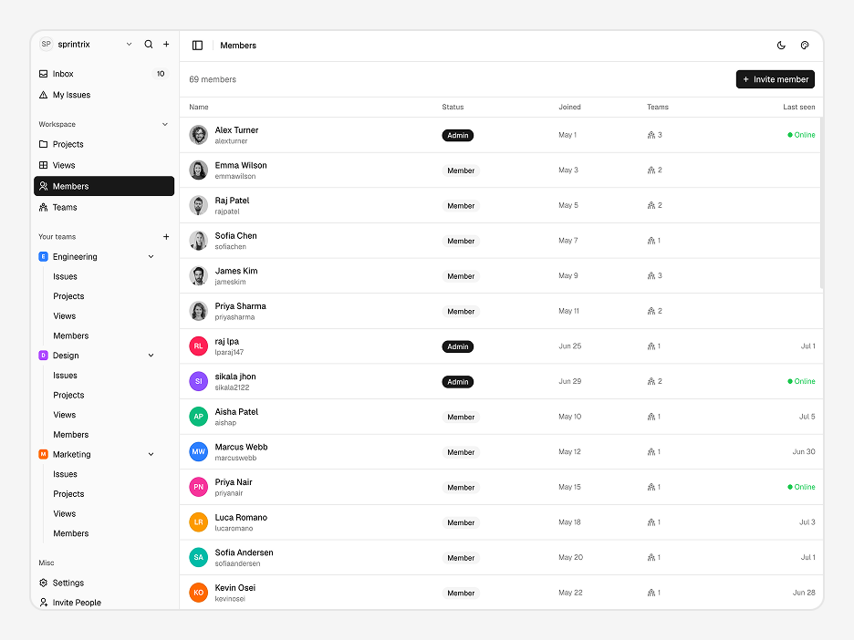Screen dimensions: 854x640
Task: Click the blue MW avatar for Marcus Webb
Action: point(198,451)
